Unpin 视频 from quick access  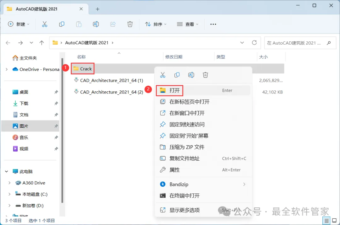click(56, 149)
